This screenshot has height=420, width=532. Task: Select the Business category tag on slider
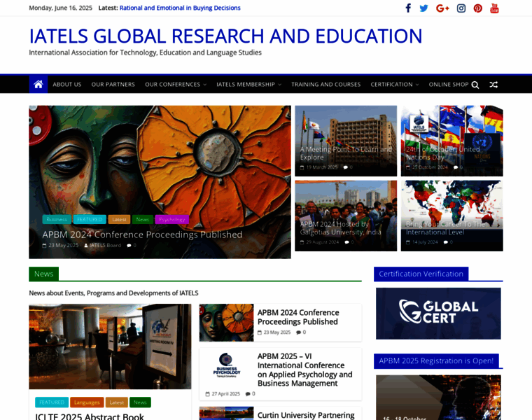[x=57, y=220]
